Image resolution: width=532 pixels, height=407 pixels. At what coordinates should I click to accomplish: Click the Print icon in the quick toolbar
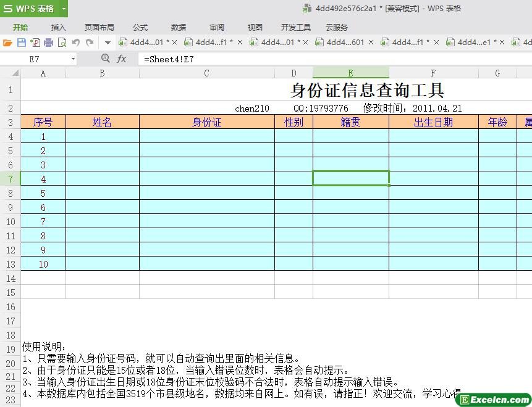pyautogui.click(x=48, y=43)
